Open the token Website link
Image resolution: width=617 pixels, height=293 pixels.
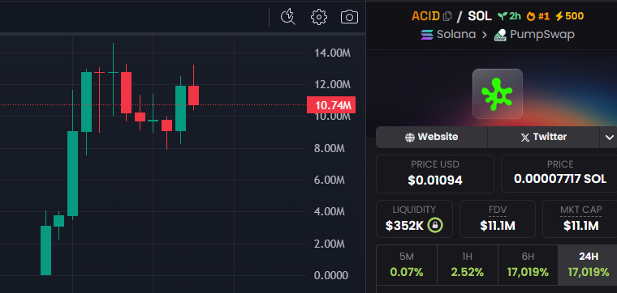(x=432, y=137)
